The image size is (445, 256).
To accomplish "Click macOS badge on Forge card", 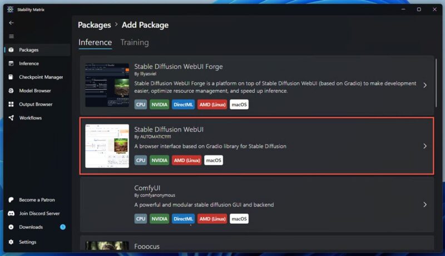I will tap(239, 104).
